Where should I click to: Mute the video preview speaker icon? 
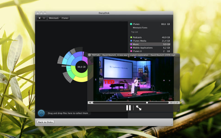(90, 103)
